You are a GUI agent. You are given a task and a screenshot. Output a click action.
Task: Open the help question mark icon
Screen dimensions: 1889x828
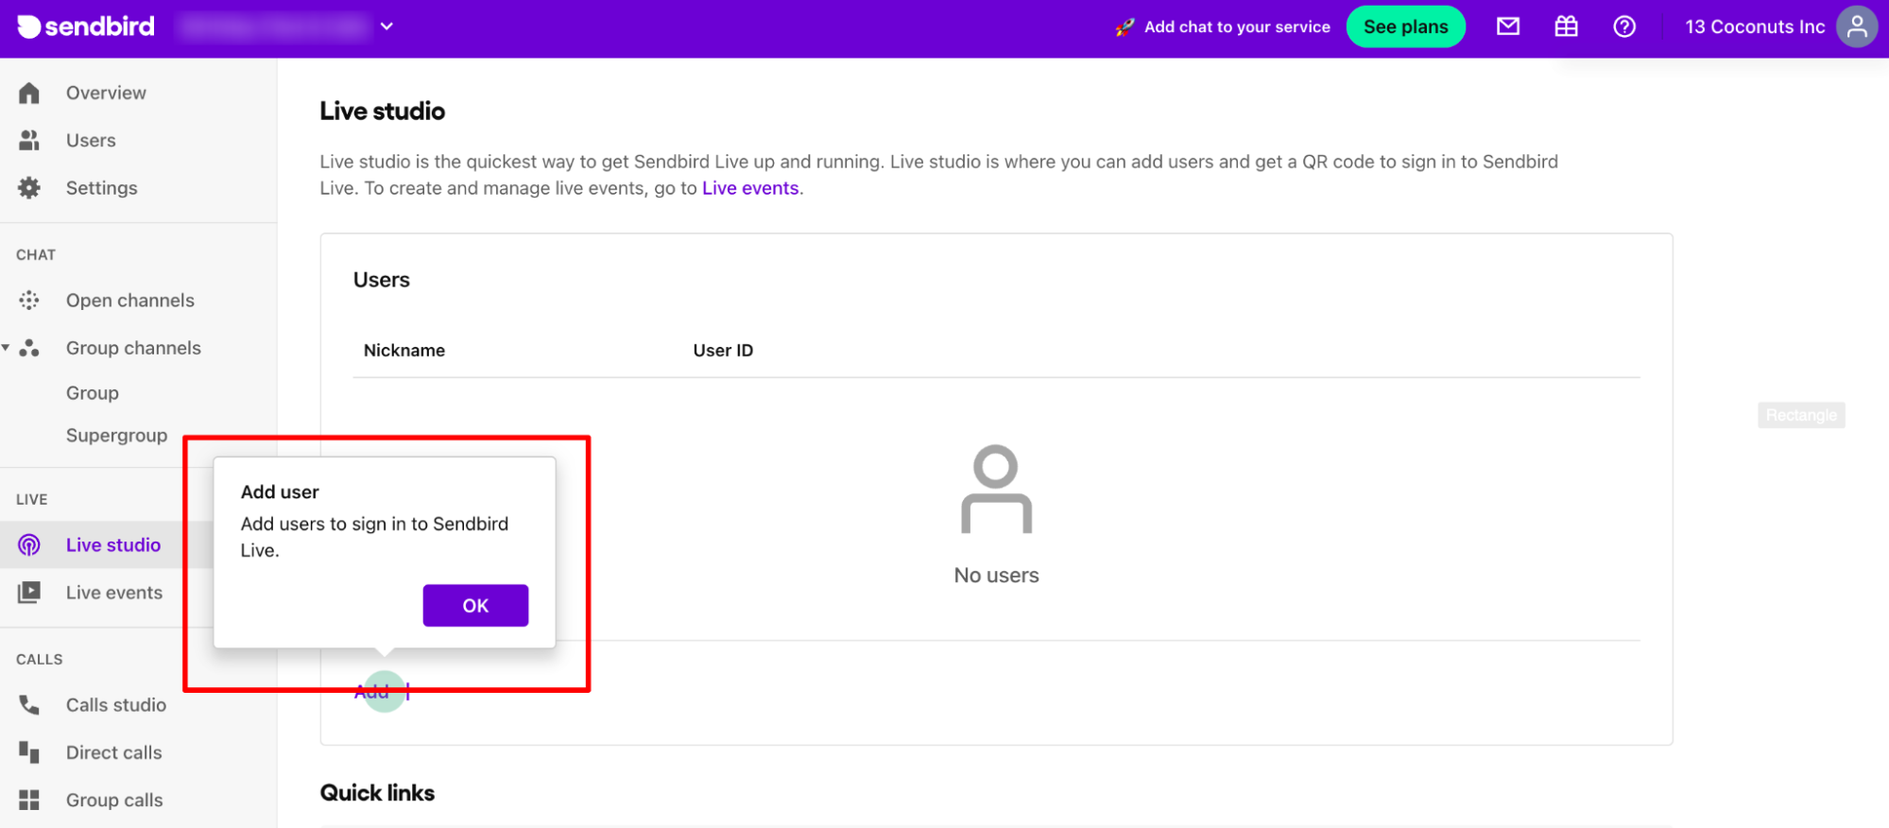point(1624,26)
